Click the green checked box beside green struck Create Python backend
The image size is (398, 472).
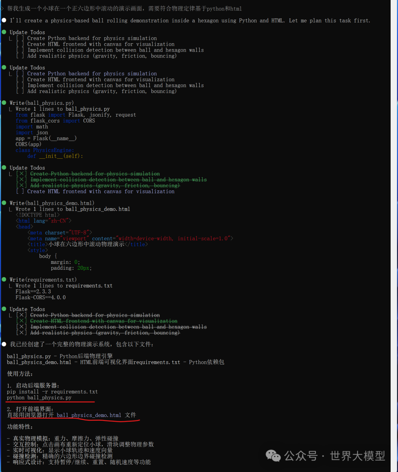(x=21, y=173)
